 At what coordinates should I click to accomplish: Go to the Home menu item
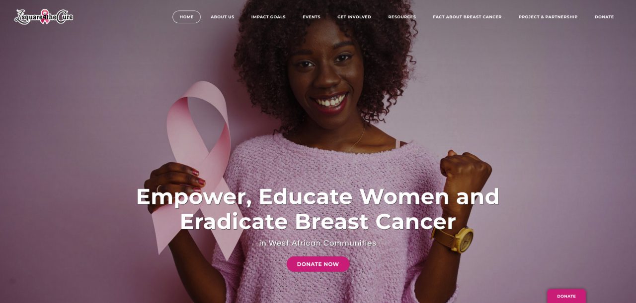point(186,17)
